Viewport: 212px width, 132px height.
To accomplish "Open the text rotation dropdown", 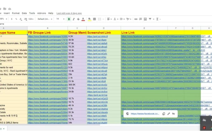I will [x=129, y=19].
